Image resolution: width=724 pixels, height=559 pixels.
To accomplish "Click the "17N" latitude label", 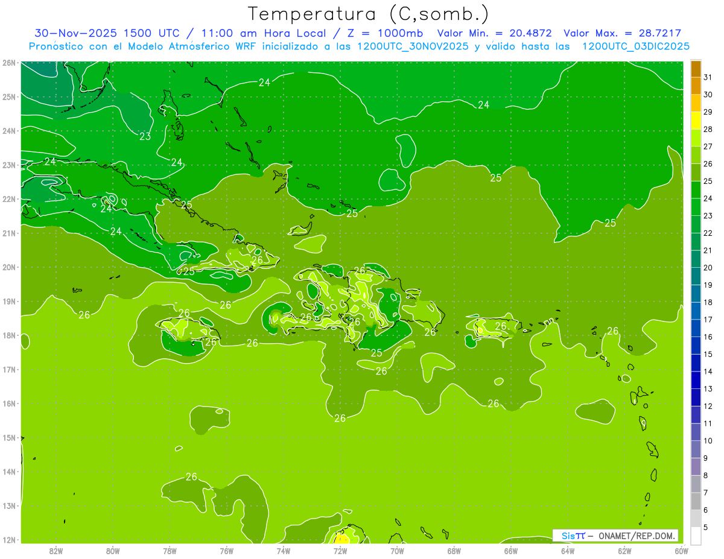I will pyautogui.click(x=8, y=369).
